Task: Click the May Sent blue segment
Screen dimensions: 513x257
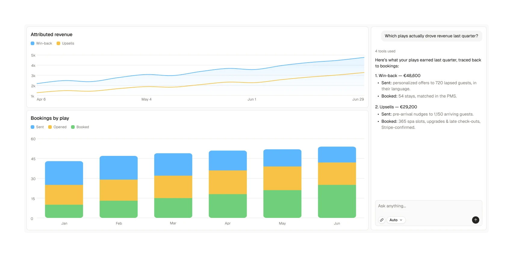Action: click(x=282, y=158)
